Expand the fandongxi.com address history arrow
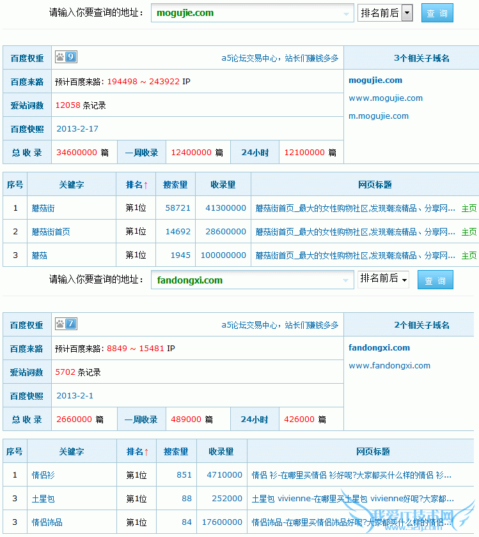 point(345,280)
